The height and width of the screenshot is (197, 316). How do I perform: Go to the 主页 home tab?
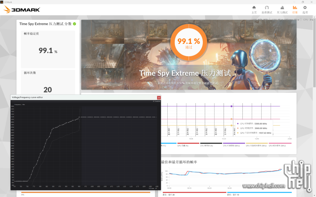point(254,10)
